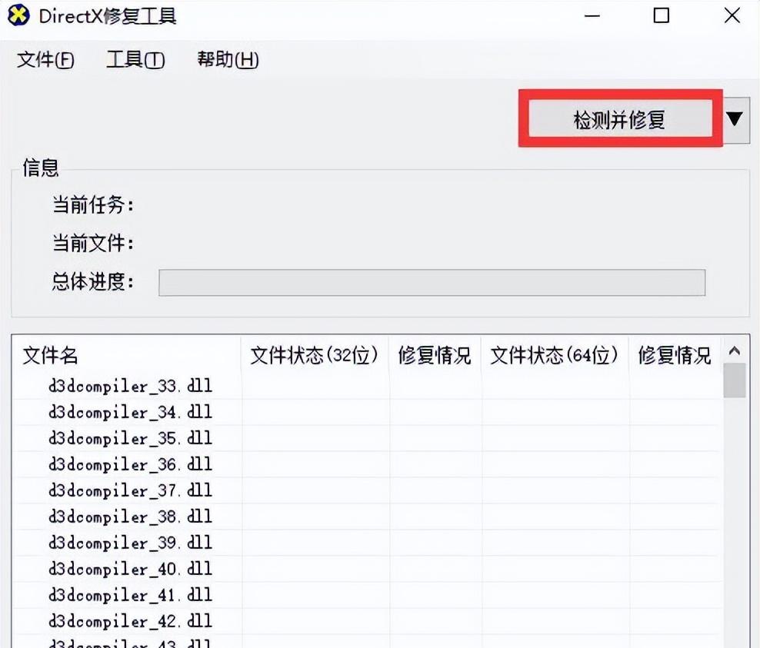
Task: Select d3dcompiler_34.dll row
Action: point(366,412)
